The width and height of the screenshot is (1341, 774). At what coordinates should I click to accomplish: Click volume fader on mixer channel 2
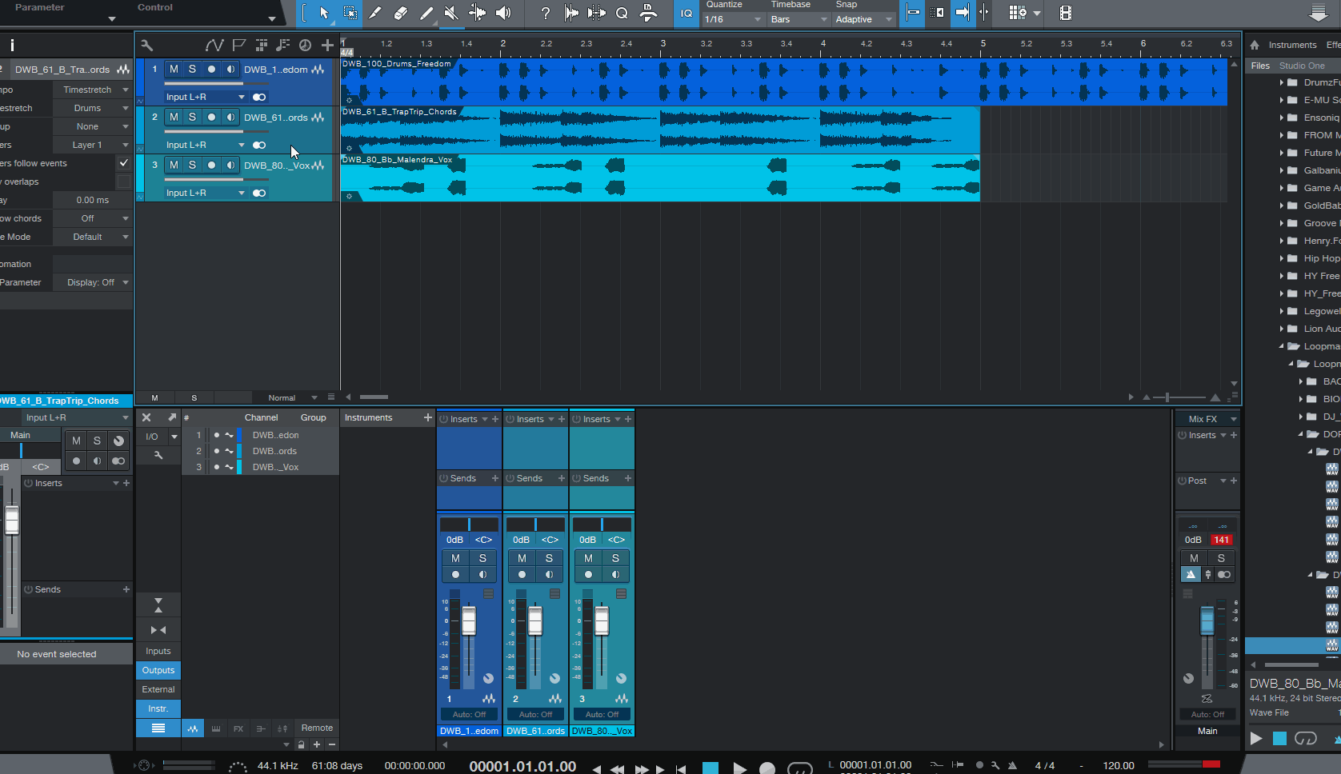pos(535,620)
